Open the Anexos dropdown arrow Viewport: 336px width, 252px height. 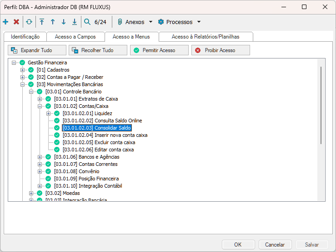150,22
